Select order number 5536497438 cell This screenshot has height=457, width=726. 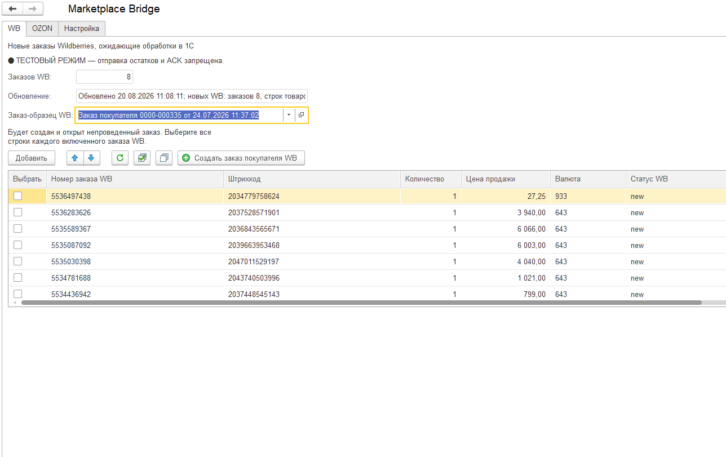pyautogui.click(x=135, y=196)
